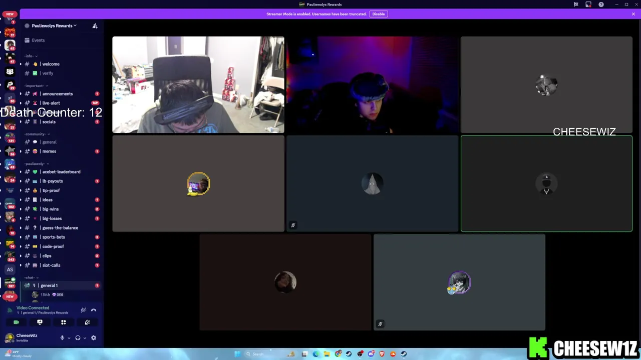Collapse the community category
The height and width of the screenshot is (360, 641).
[37, 134]
